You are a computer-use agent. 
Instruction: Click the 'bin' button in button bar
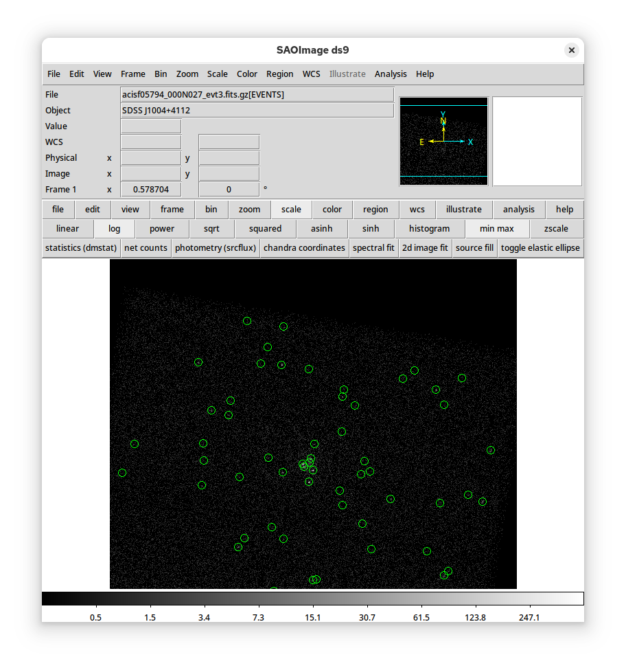(x=211, y=210)
